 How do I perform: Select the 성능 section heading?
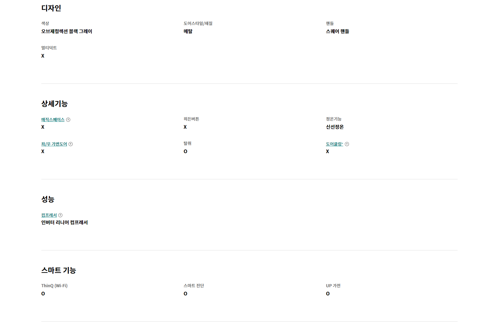pyautogui.click(x=48, y=199)
